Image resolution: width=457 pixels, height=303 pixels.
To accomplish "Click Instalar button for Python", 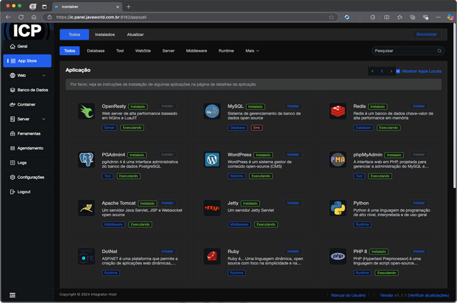I will coord(418,203).
